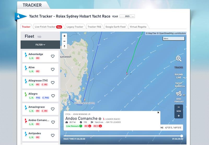This screenshot has height=145, width=209.
Task: Click the Andoo Comanche popup title
Action: (x=82, y=118)
